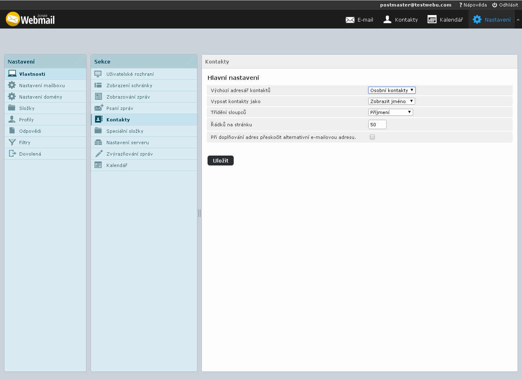522x380 pixels.
Task: Click the Filtry funnel icon
Action: [x=12, y=143]
